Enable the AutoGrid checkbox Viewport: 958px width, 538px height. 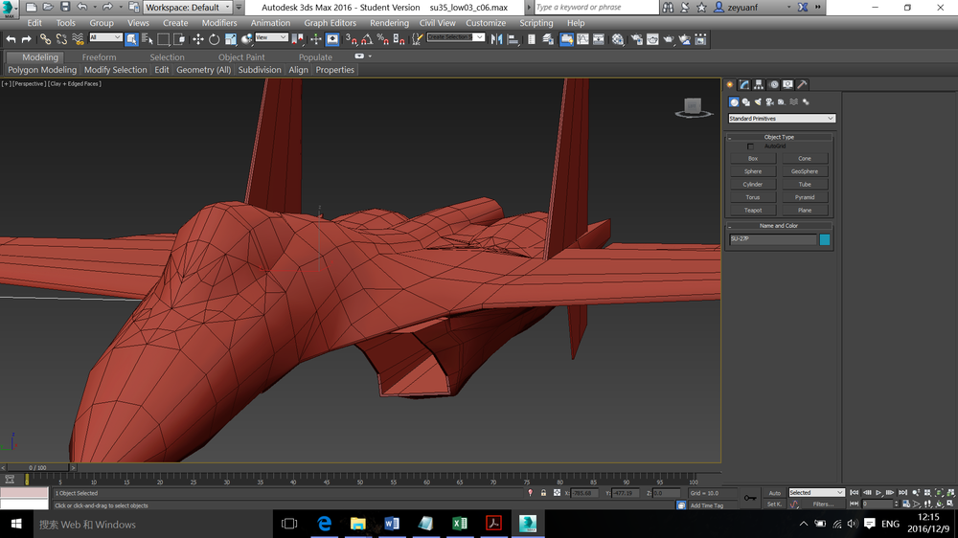point(750,146)
